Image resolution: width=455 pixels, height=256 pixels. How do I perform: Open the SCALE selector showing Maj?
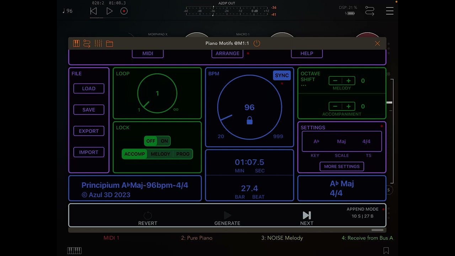(x=341, y=142)
